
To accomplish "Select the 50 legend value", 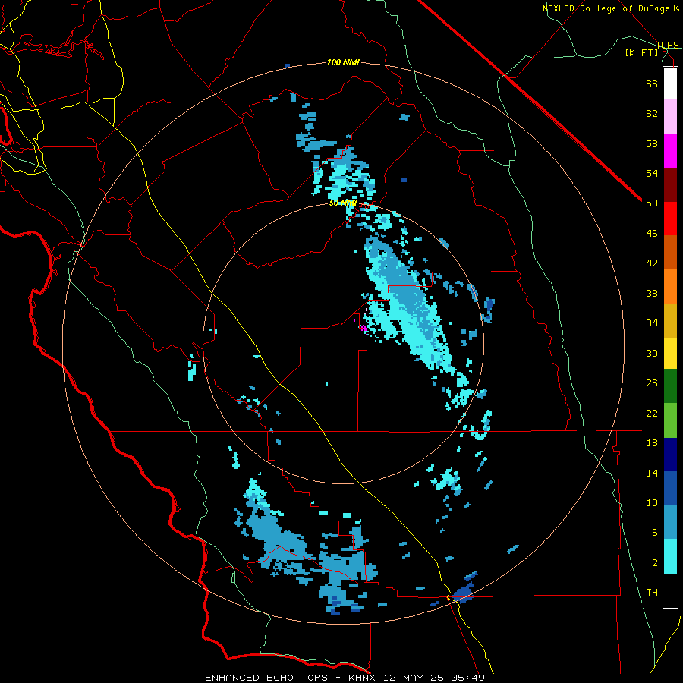I will point(652,203).
